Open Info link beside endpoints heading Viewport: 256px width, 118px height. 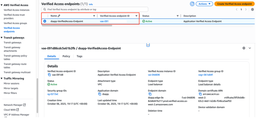(x=91, y=4)
